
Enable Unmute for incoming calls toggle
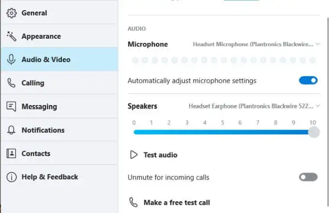308,177
